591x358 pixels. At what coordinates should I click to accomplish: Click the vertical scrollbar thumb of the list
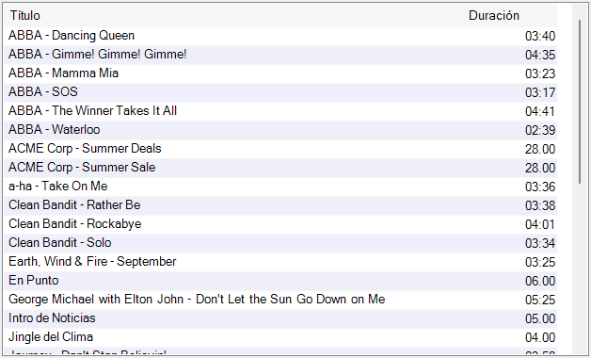[580, 102]
